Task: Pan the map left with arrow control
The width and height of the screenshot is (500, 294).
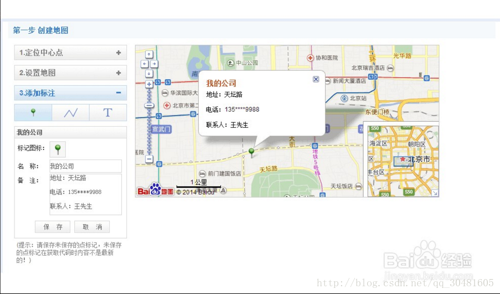Action: click(145, 64)
